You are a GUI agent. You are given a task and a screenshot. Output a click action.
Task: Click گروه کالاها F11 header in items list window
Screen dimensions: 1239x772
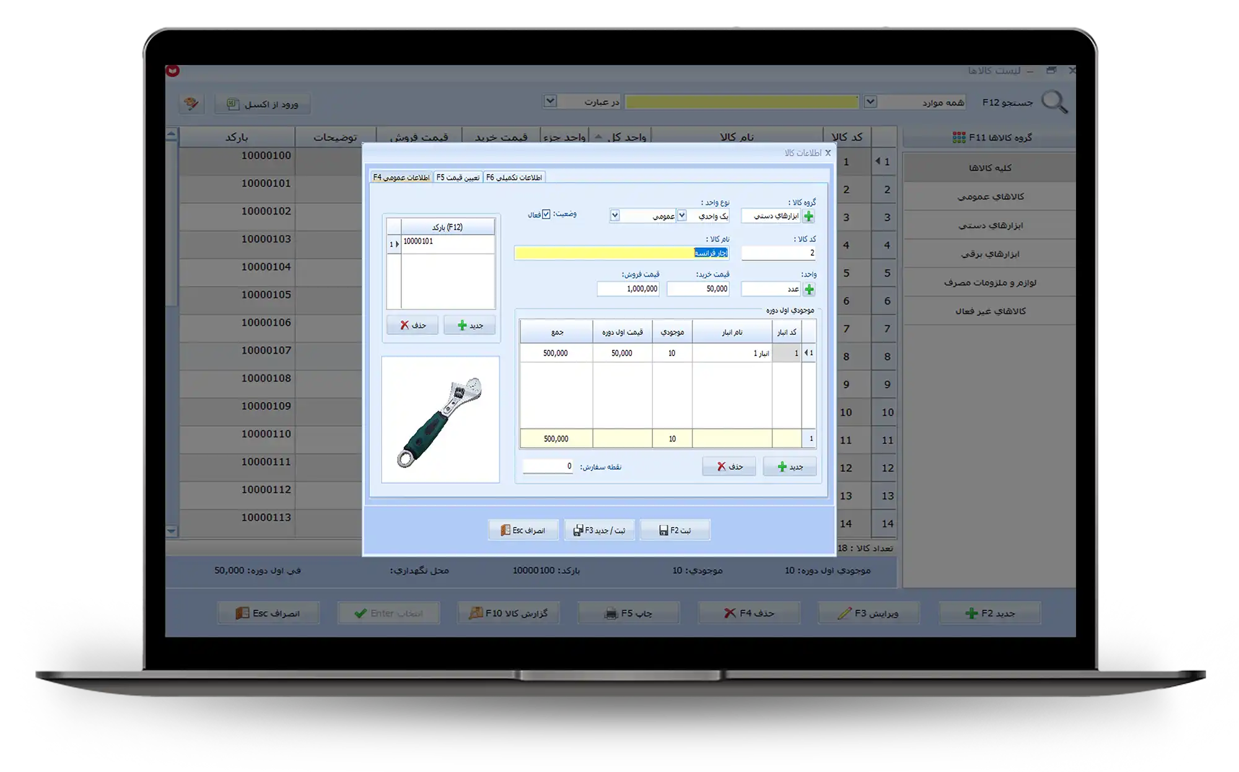[989, 137]
